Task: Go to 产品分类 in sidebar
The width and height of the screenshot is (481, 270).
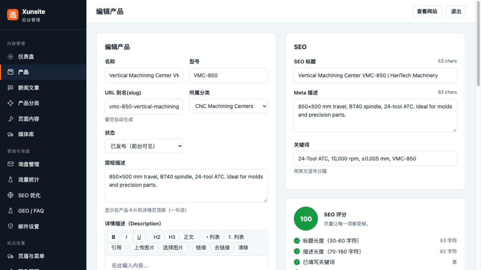Action: coord(43,103)
